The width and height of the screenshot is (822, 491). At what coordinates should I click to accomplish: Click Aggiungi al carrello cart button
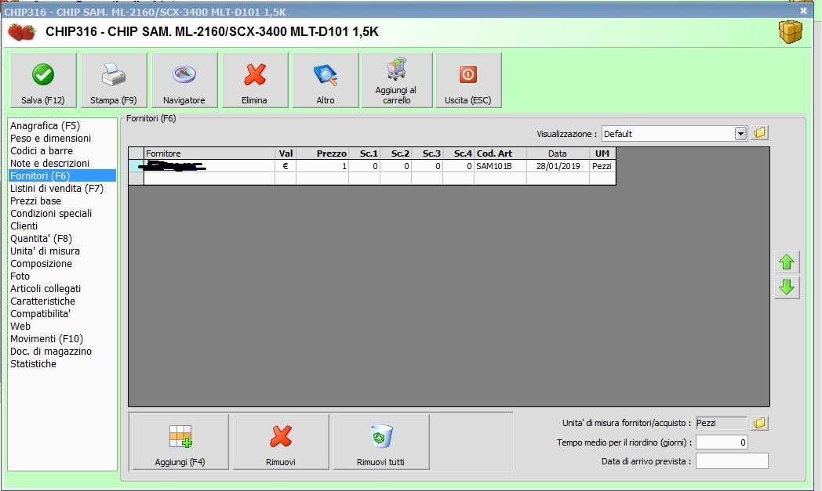click(396, 80)
